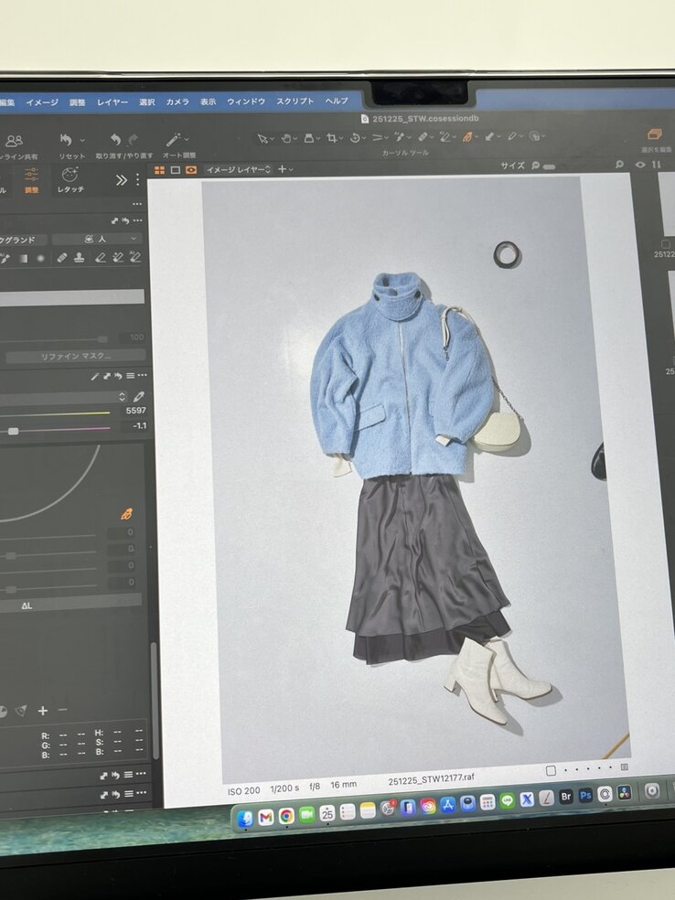Open Gmail from the Dock
This screenshot has height=900, width=675.
click(x=266, y=816)
